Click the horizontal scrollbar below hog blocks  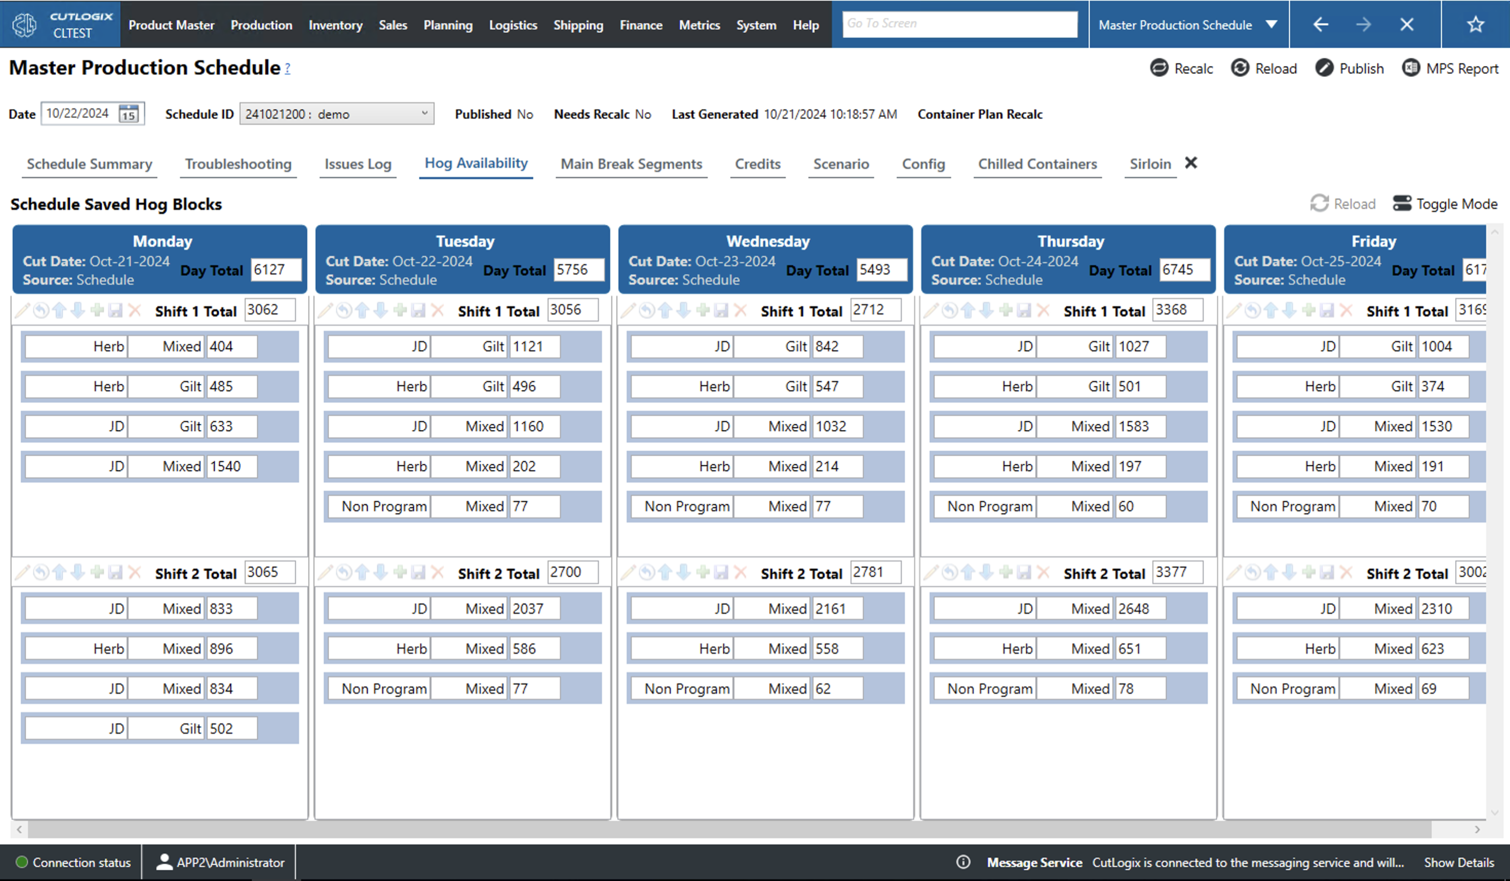click(x=729, y=830)
